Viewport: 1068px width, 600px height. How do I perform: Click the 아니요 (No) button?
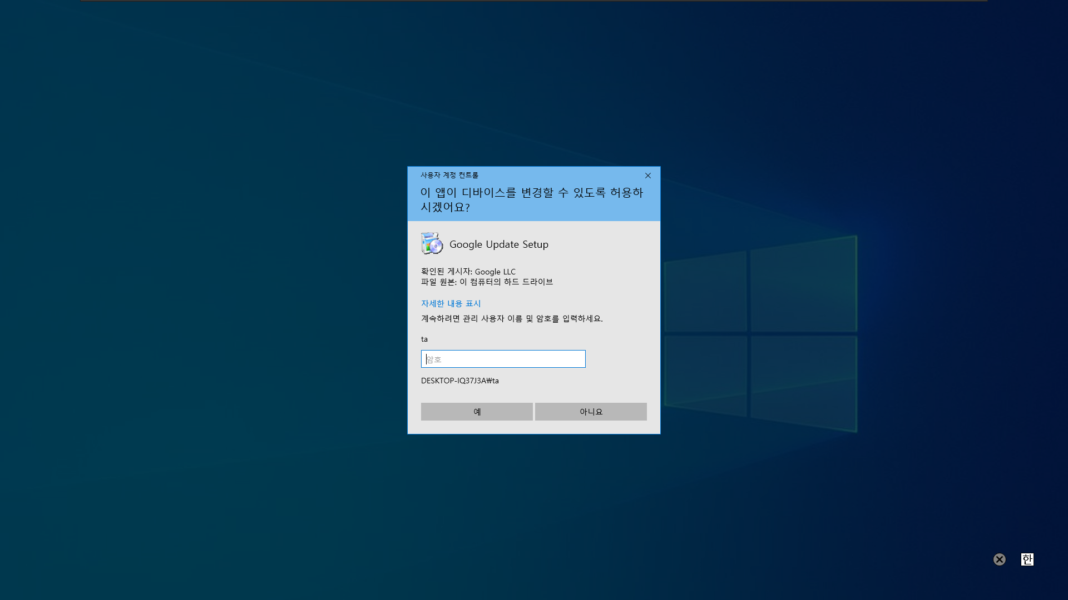[x=591, y=412]
